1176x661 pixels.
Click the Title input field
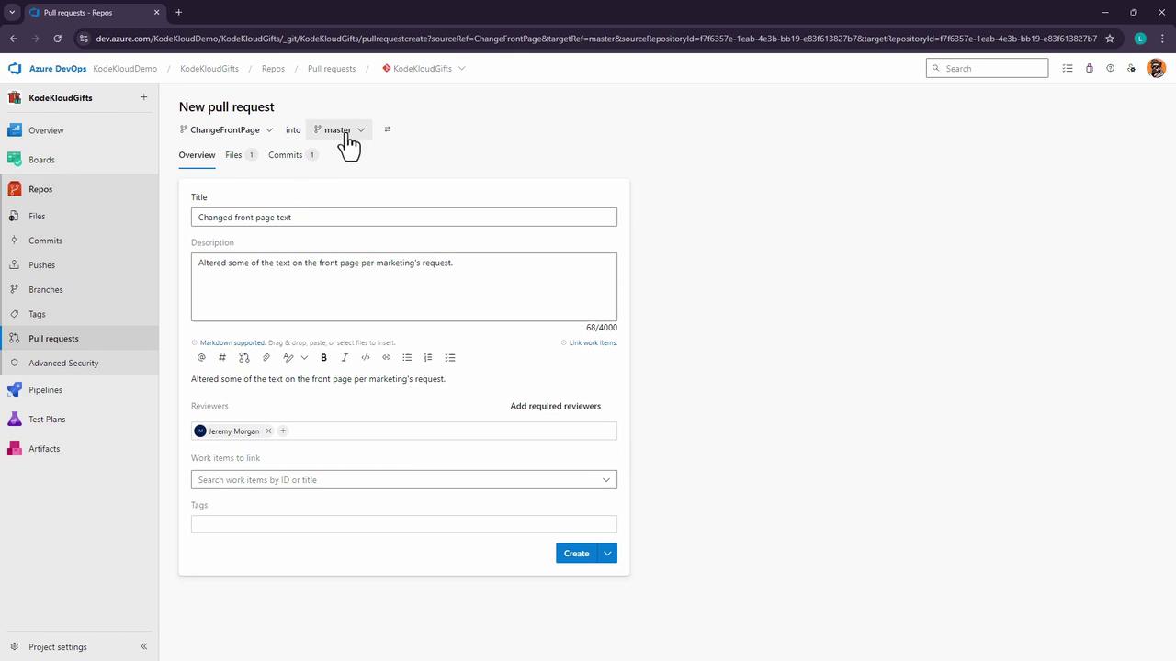pyautogui.click(x=404, y=217)
